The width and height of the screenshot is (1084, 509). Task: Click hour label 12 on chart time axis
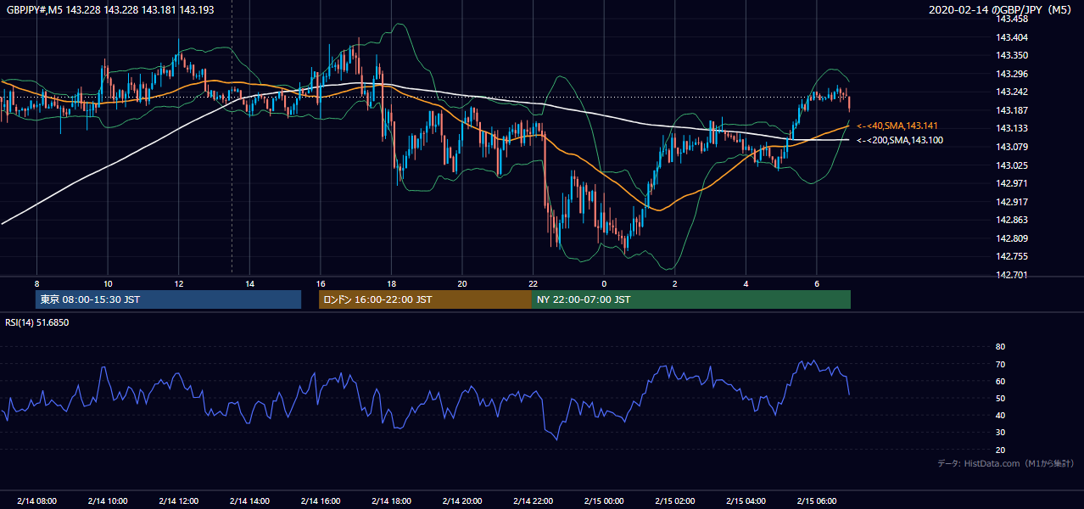(179, 283)
